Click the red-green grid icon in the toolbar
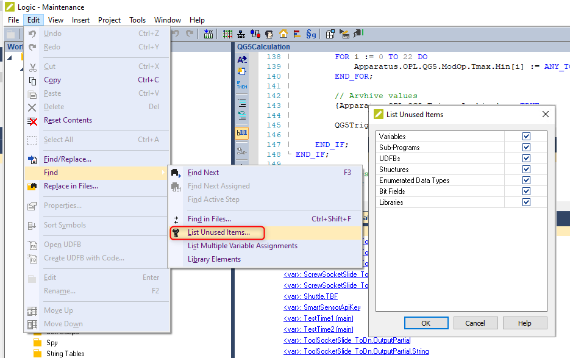Image resolution: width=570 pixels, height=358 pixels. pyautogui.click(x=228, y=34)
